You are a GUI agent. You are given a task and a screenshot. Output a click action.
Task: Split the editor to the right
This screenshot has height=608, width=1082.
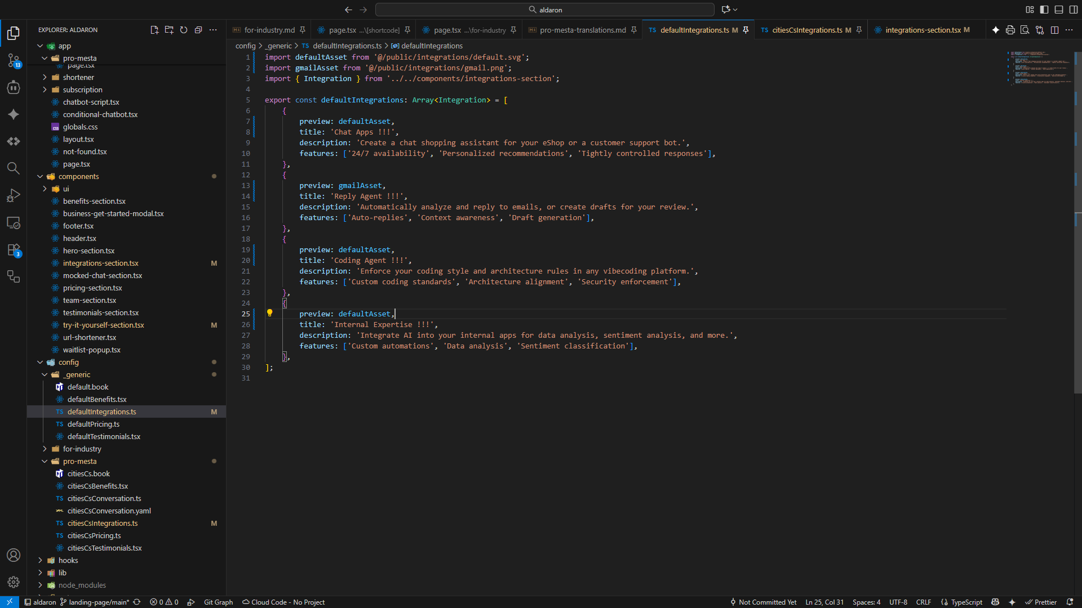1054,30
